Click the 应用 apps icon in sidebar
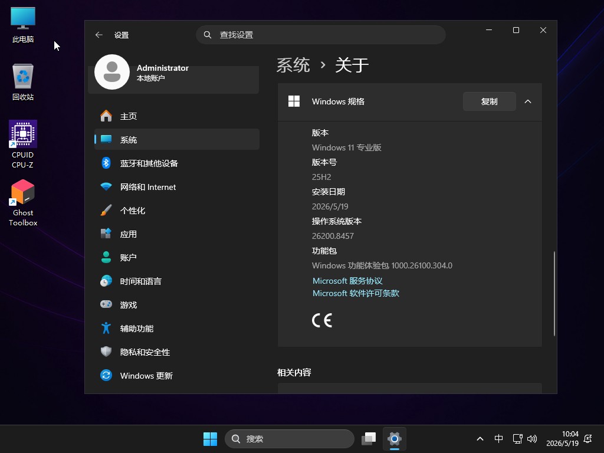The image size is (604, 453). (106, 234)
